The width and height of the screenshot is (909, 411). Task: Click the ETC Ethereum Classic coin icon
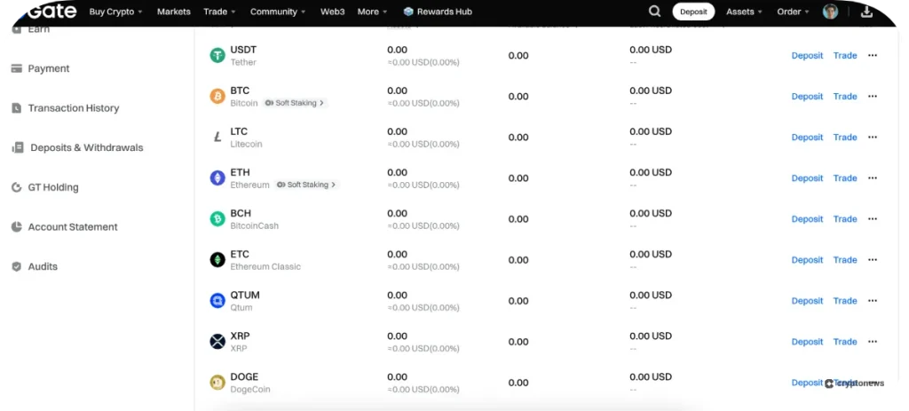click(x=217, y=260)
